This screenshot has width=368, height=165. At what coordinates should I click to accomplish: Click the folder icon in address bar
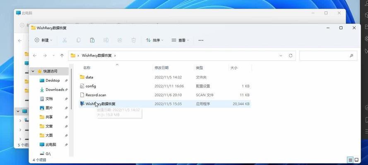[x=73, y=56]
